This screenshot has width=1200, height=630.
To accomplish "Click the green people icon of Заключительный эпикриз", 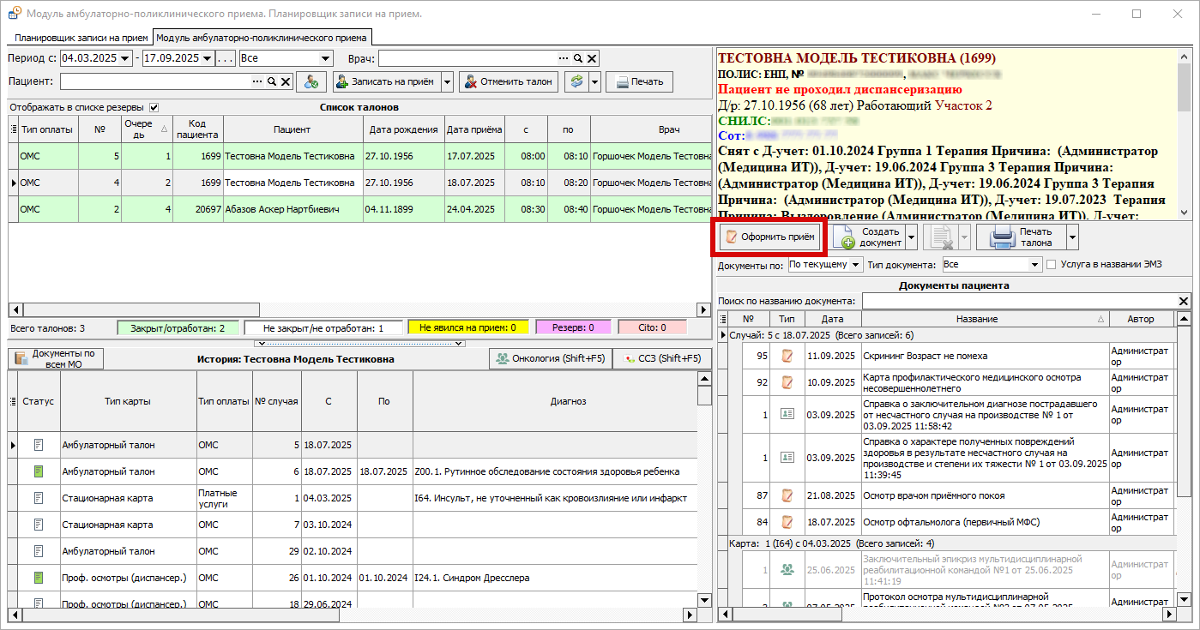I will [x=787, y=569].
